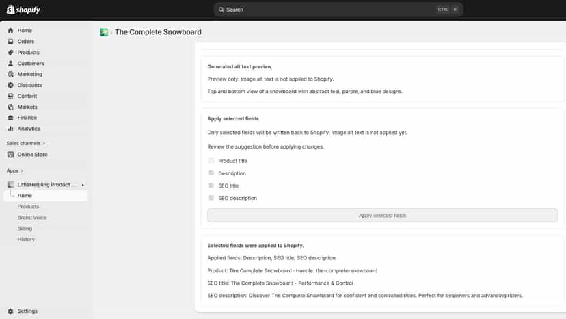Click the Discounts badge icon
The width and height of the screenshot is (566, 319).
point(10,85)
